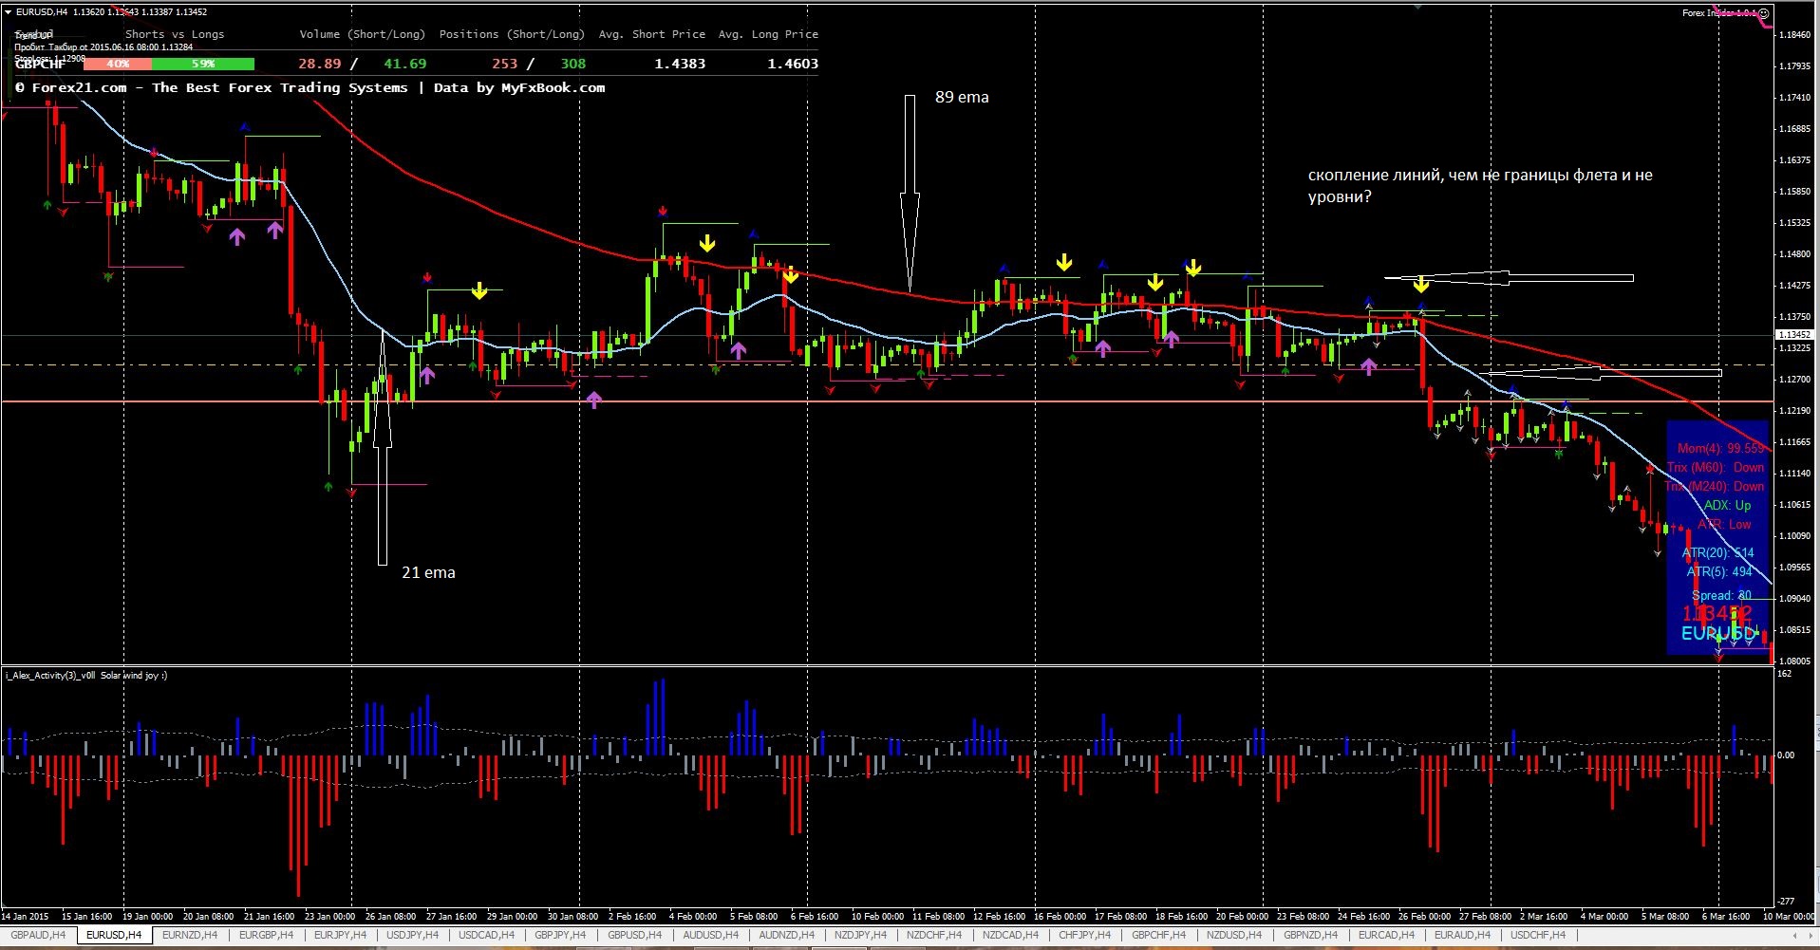This screenshot has width=1820, height=950.
Task: Click the -277 value on indicator scale
Action: [1786, 901]
